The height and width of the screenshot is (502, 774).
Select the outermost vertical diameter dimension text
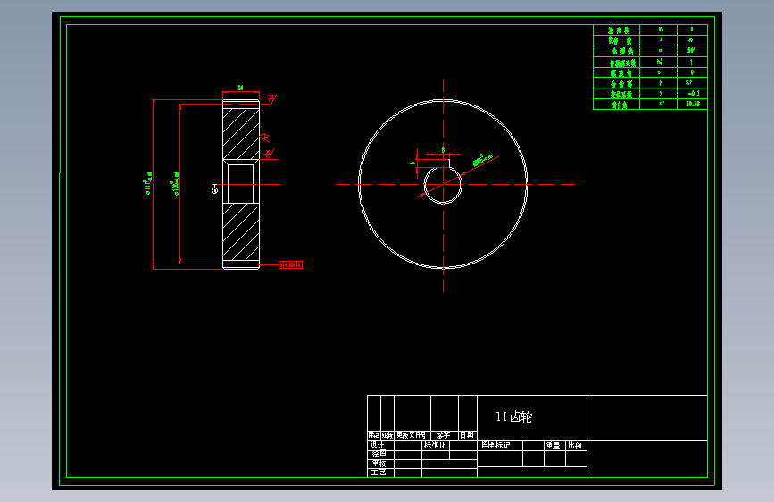pyautogui.click(x=148, y=183)
